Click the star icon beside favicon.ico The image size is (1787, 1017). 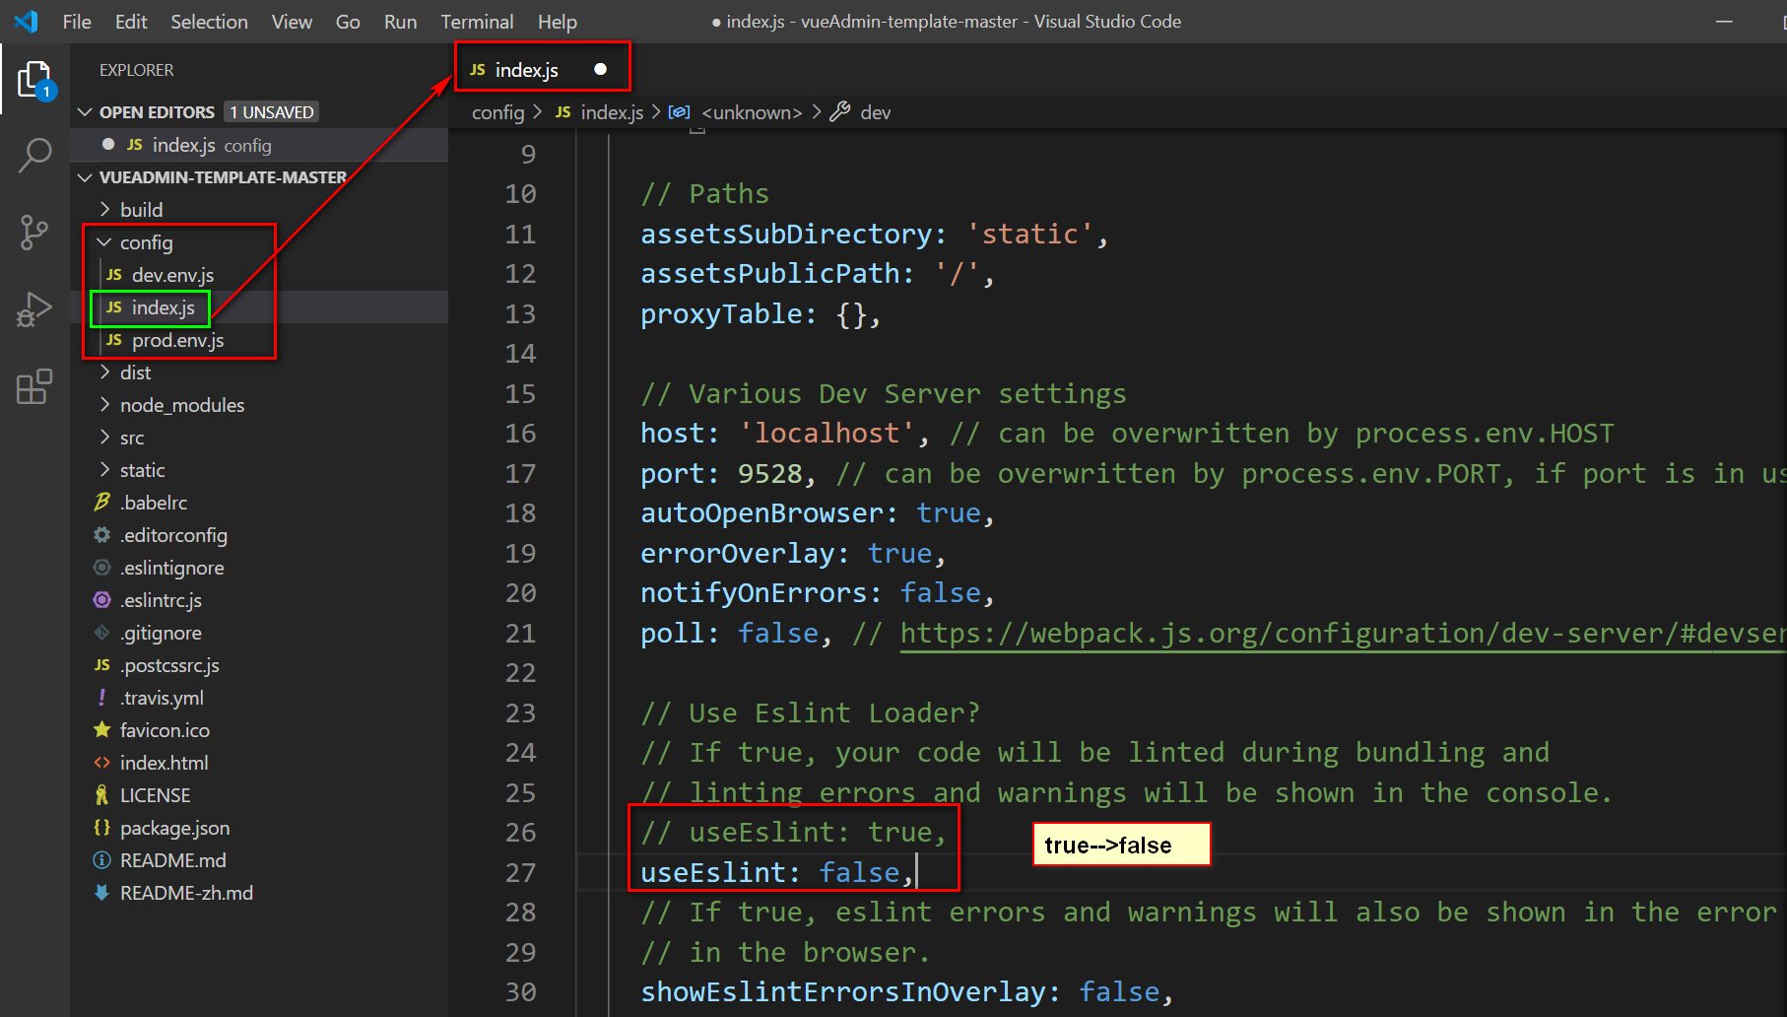click(101, 730)
